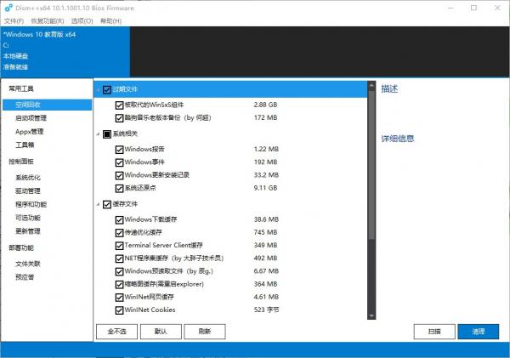
Task: Uncheck 被取代的WinSxS组件 checkbox
Action: click(119, 105)
